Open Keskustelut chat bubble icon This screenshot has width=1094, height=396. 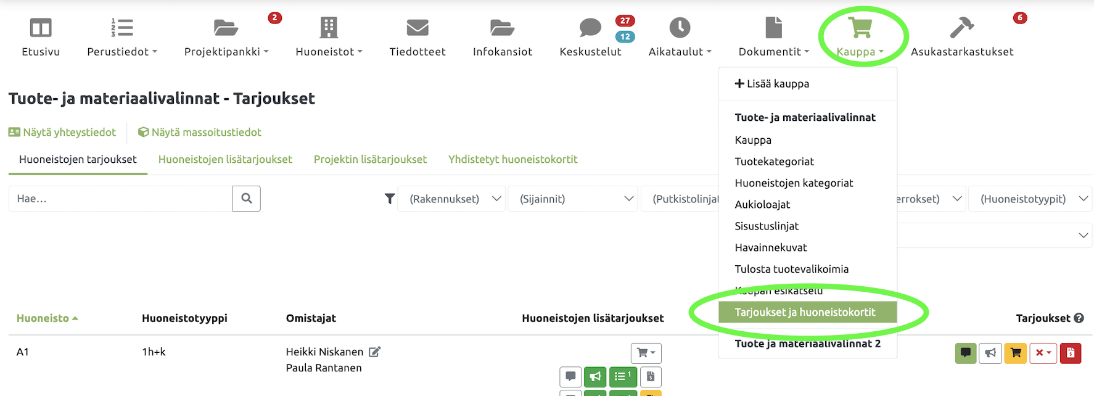pos(590,28)
